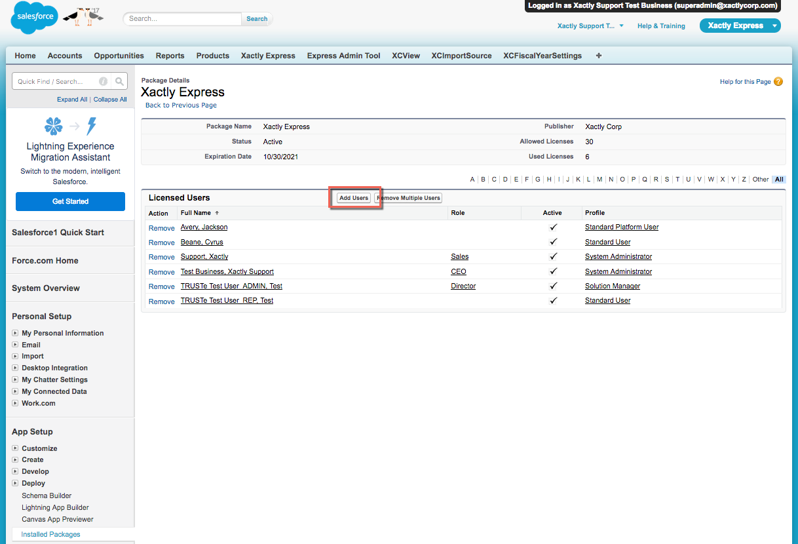Go to the Reports tab
Image resolution: width=798 pixels, height=544 pixels.
click(170, 56)
